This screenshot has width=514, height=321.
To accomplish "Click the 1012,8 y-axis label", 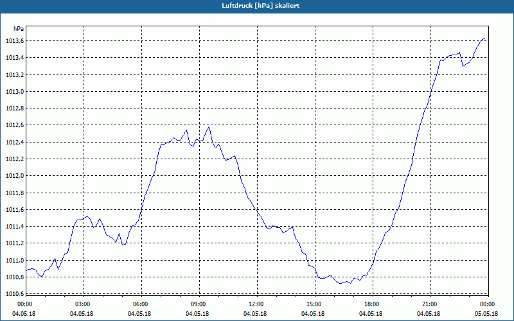I will pos(15,108).
